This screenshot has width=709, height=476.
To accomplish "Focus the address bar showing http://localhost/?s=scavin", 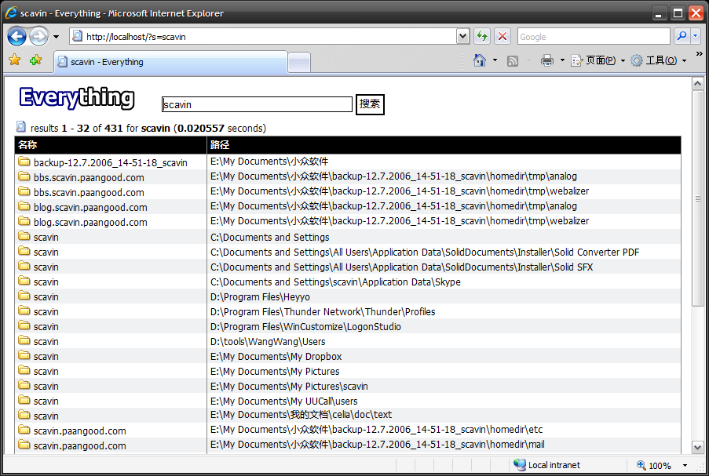I will point(269,37).
